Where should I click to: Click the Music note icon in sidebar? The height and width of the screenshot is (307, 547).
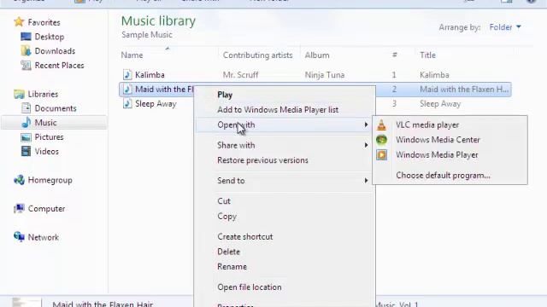click(x=26, y=123)
